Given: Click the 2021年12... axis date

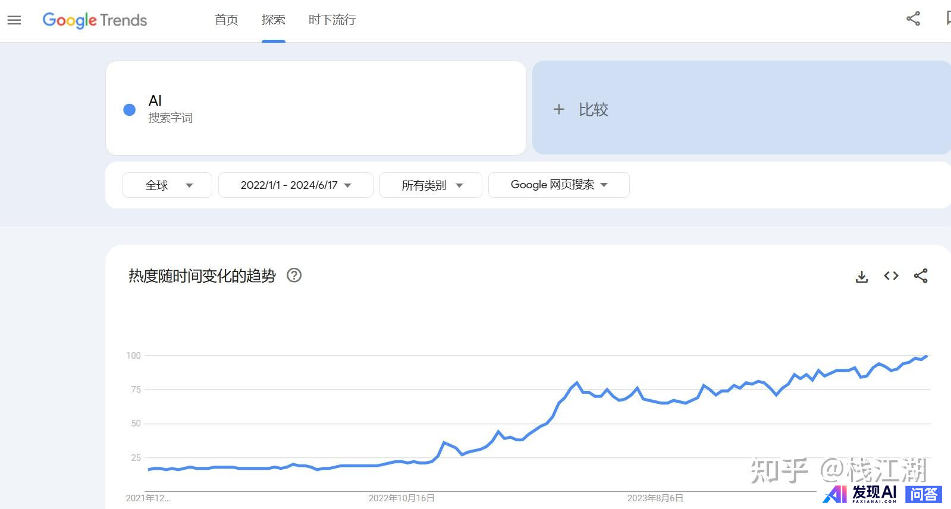Looking at the screenshot, I should [x=148, y=498].
